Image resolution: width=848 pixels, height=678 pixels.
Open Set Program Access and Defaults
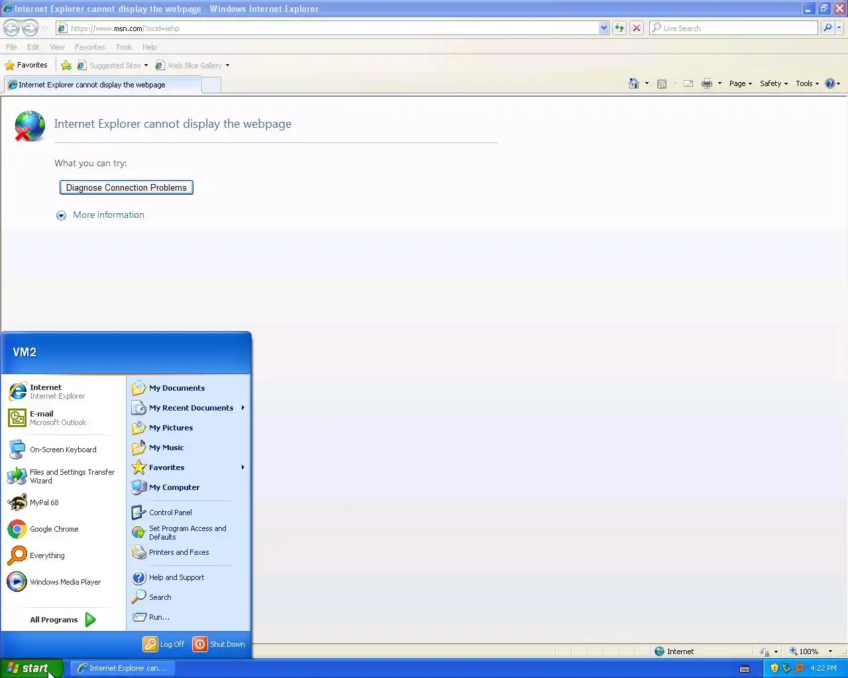tap(189, 532)
